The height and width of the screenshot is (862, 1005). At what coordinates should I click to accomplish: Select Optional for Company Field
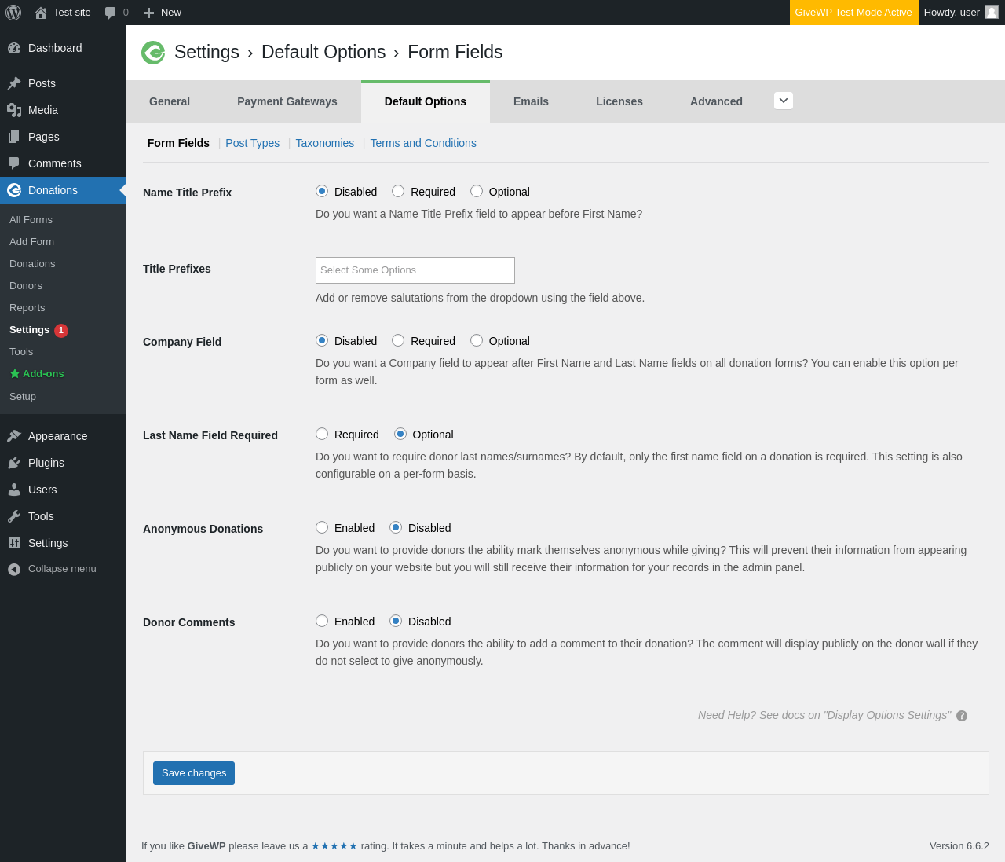tap(477, 340)
